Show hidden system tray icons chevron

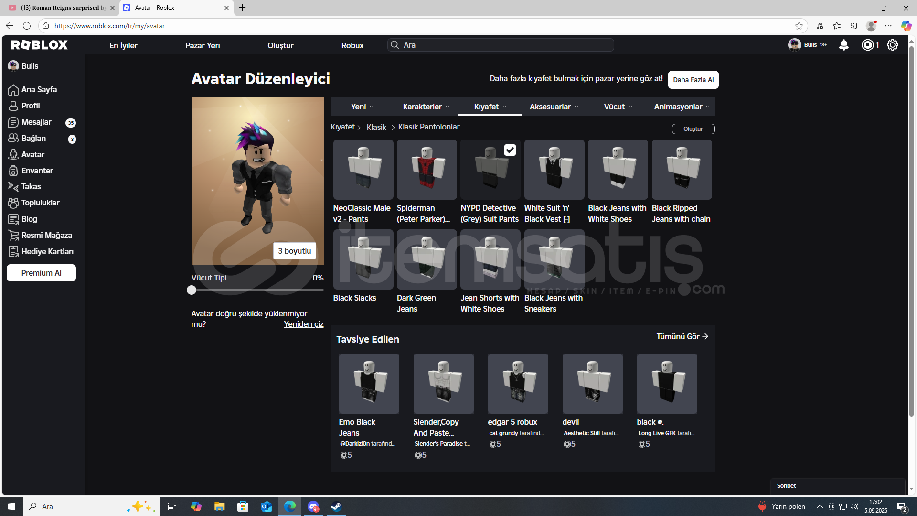[820, 506]
